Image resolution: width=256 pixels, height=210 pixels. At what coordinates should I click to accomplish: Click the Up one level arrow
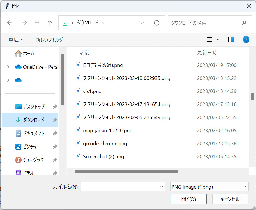pos(50,23)
